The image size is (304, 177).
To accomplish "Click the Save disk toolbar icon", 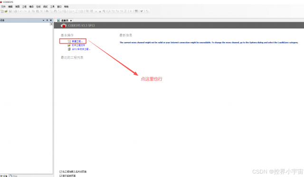I will 10,11.
